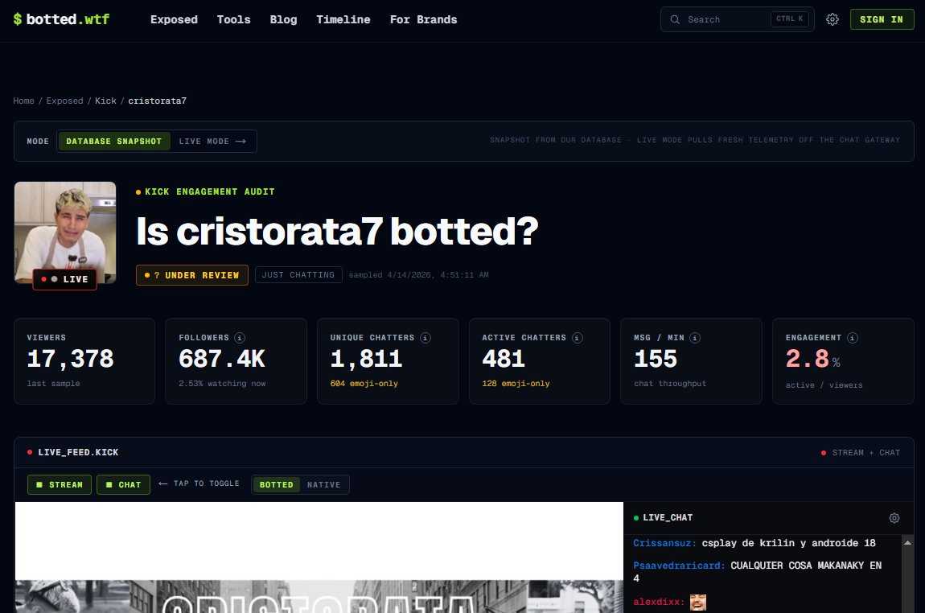
Task: Click the 'LIVE_FEED.KICK' panel title
Action: click(78, 453)
